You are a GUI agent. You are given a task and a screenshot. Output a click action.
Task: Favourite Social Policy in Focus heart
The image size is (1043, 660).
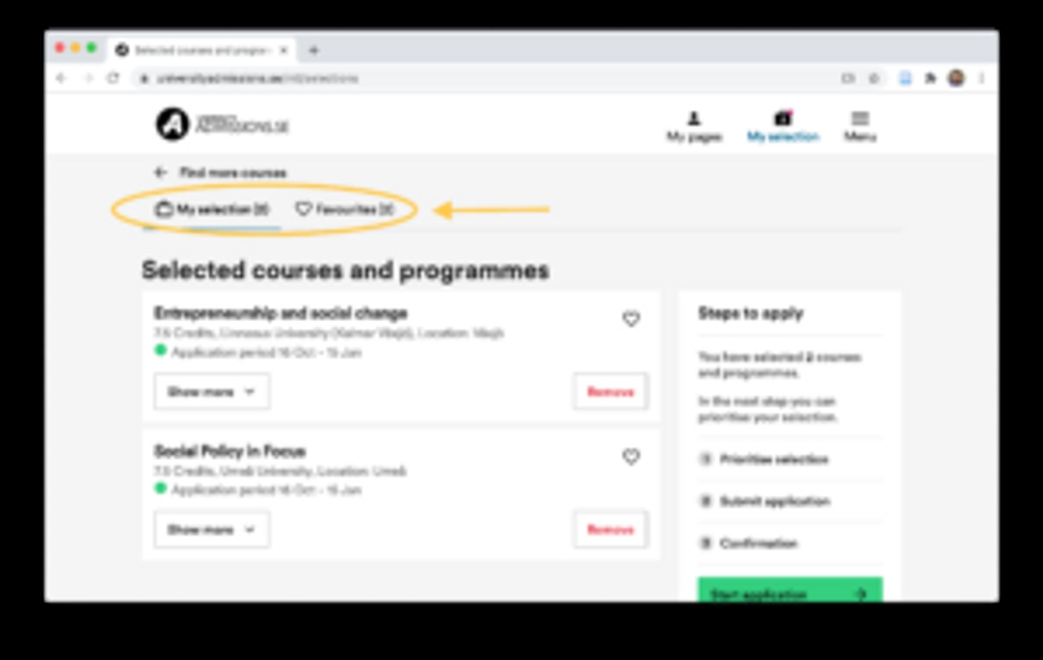pyautogui.click(x=631, y=457)
